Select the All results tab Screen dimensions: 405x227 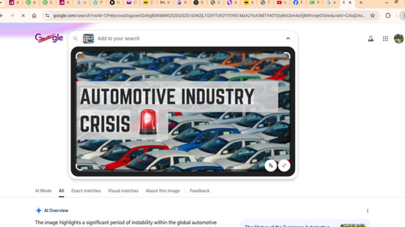tap(61, 191)
